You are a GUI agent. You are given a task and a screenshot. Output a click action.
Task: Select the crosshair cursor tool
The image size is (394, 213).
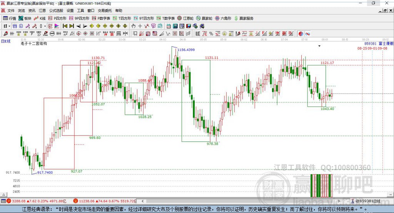[x=140, y=26]
